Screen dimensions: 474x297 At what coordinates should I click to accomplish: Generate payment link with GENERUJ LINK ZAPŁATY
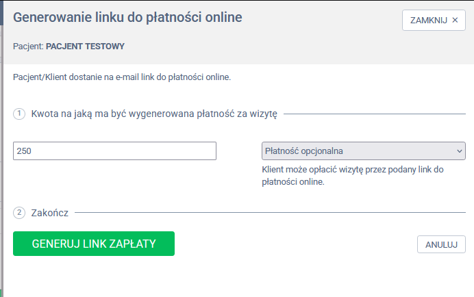94,244
